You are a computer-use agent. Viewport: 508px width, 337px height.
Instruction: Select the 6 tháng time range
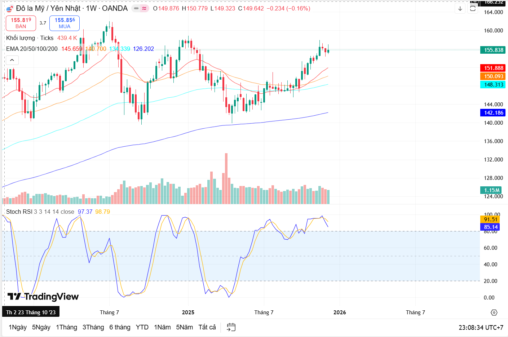click(x=120, y=327)
